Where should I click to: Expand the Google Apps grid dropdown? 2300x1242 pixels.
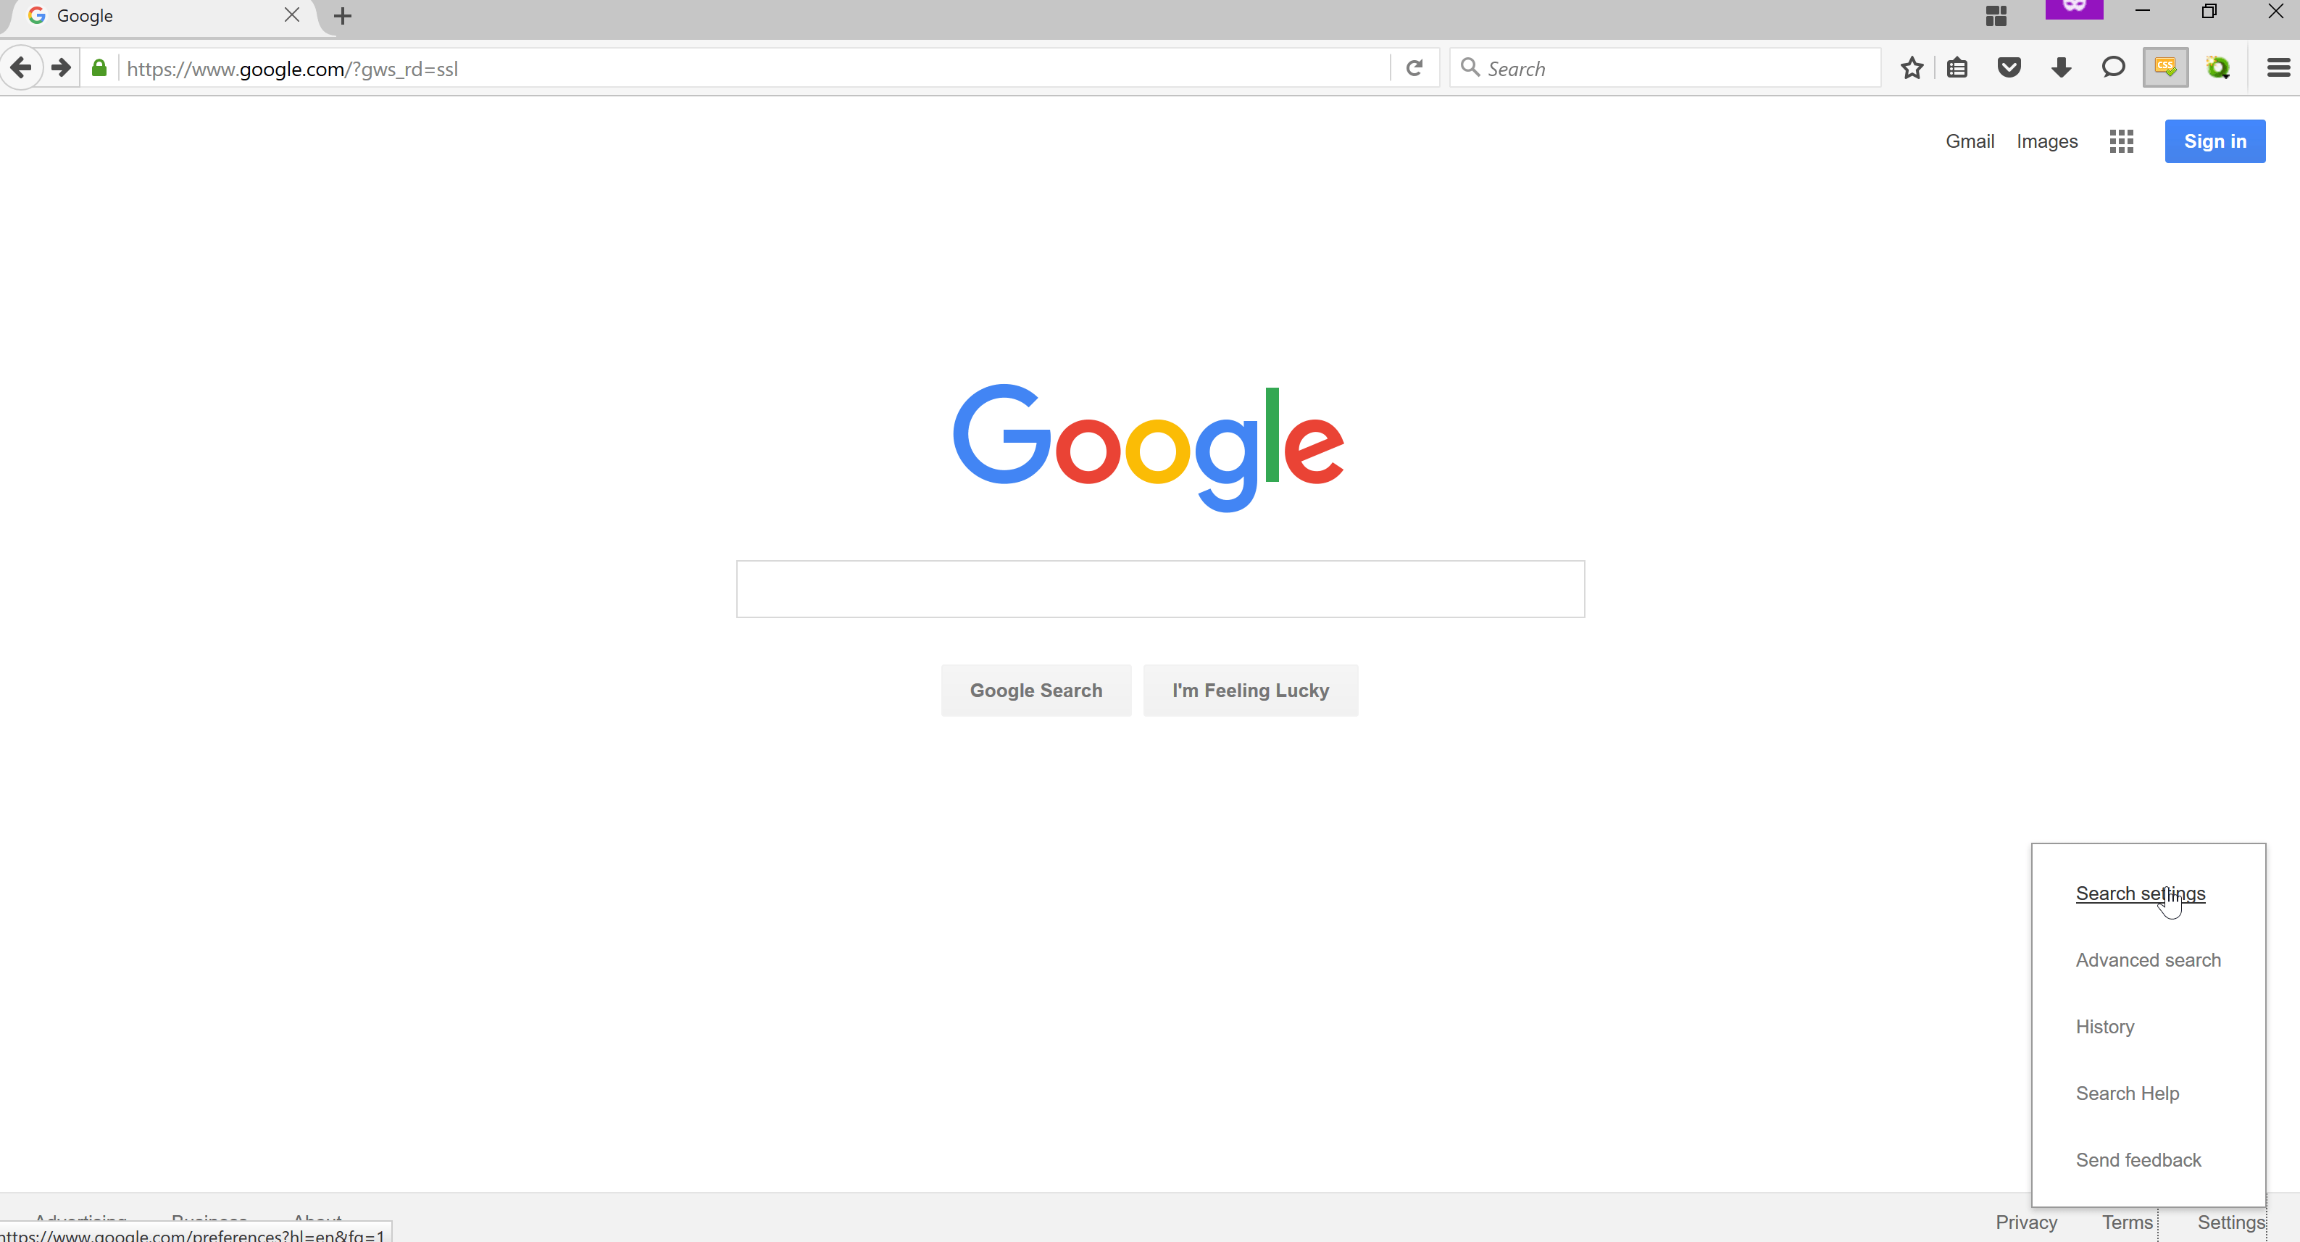click(x=2122, y=141)
